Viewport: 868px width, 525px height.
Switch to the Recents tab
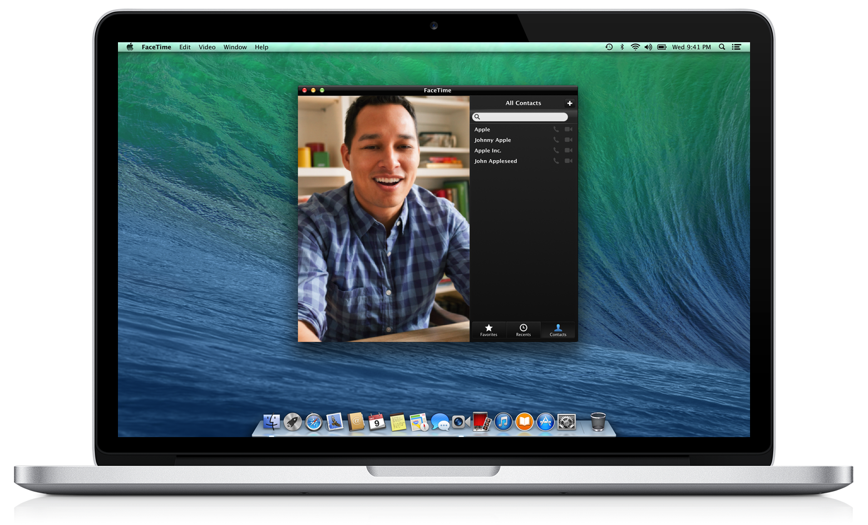coord(524,330)
